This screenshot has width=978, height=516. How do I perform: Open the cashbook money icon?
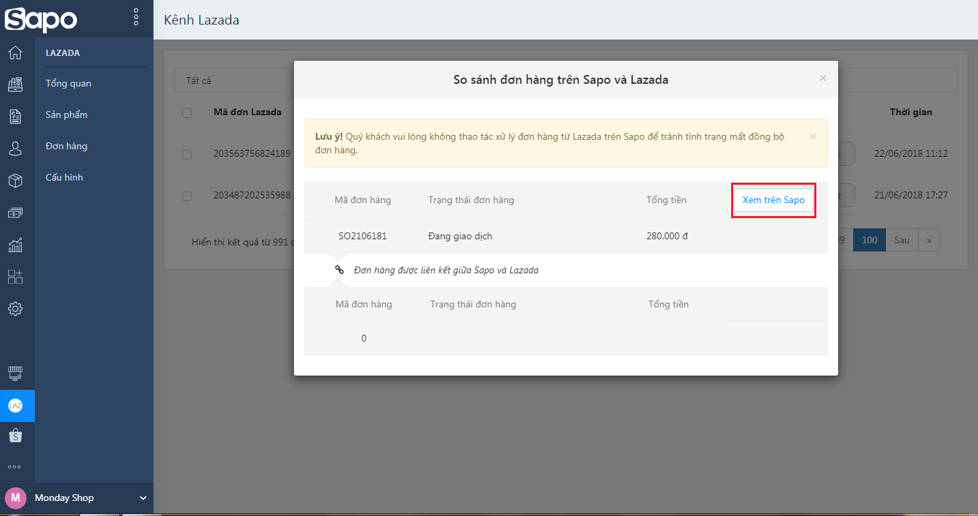point(15,213)
